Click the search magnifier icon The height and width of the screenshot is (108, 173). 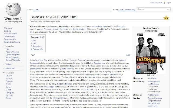[168, 9]
